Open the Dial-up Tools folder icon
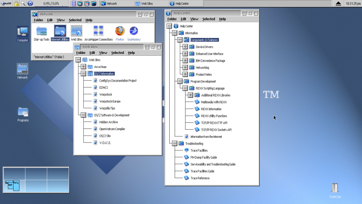This screenshot has width=362, height=204. click(x=42, y=34)
